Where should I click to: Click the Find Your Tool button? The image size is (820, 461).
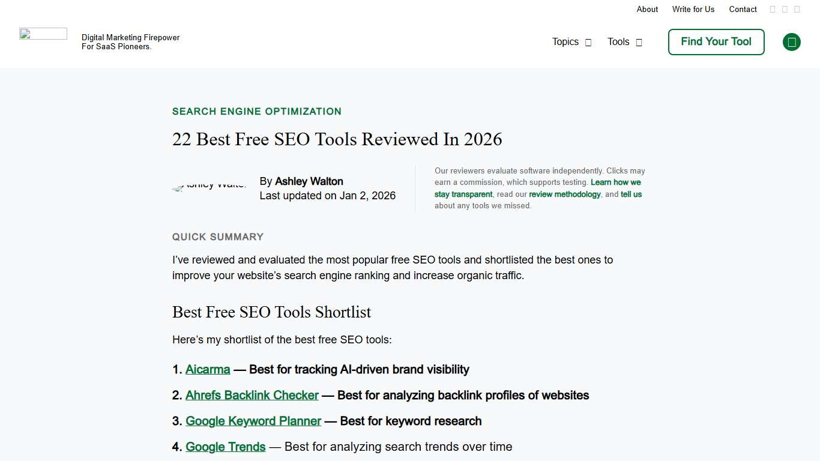pyautogui.click(x=716, y=42)
